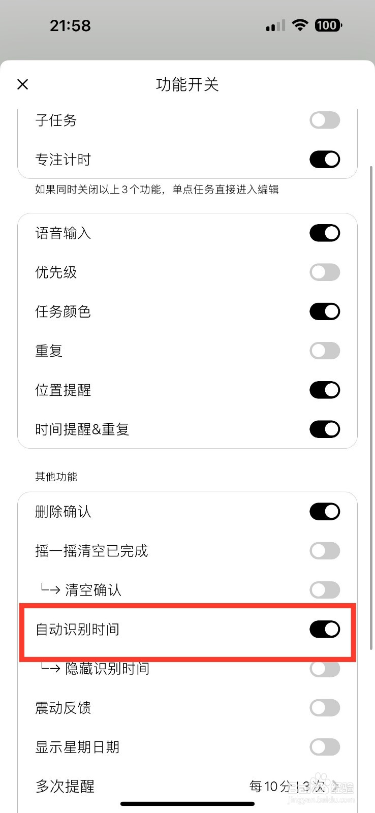
Task: Disable the 删除确认 toggle
Action: pos(325,512)
